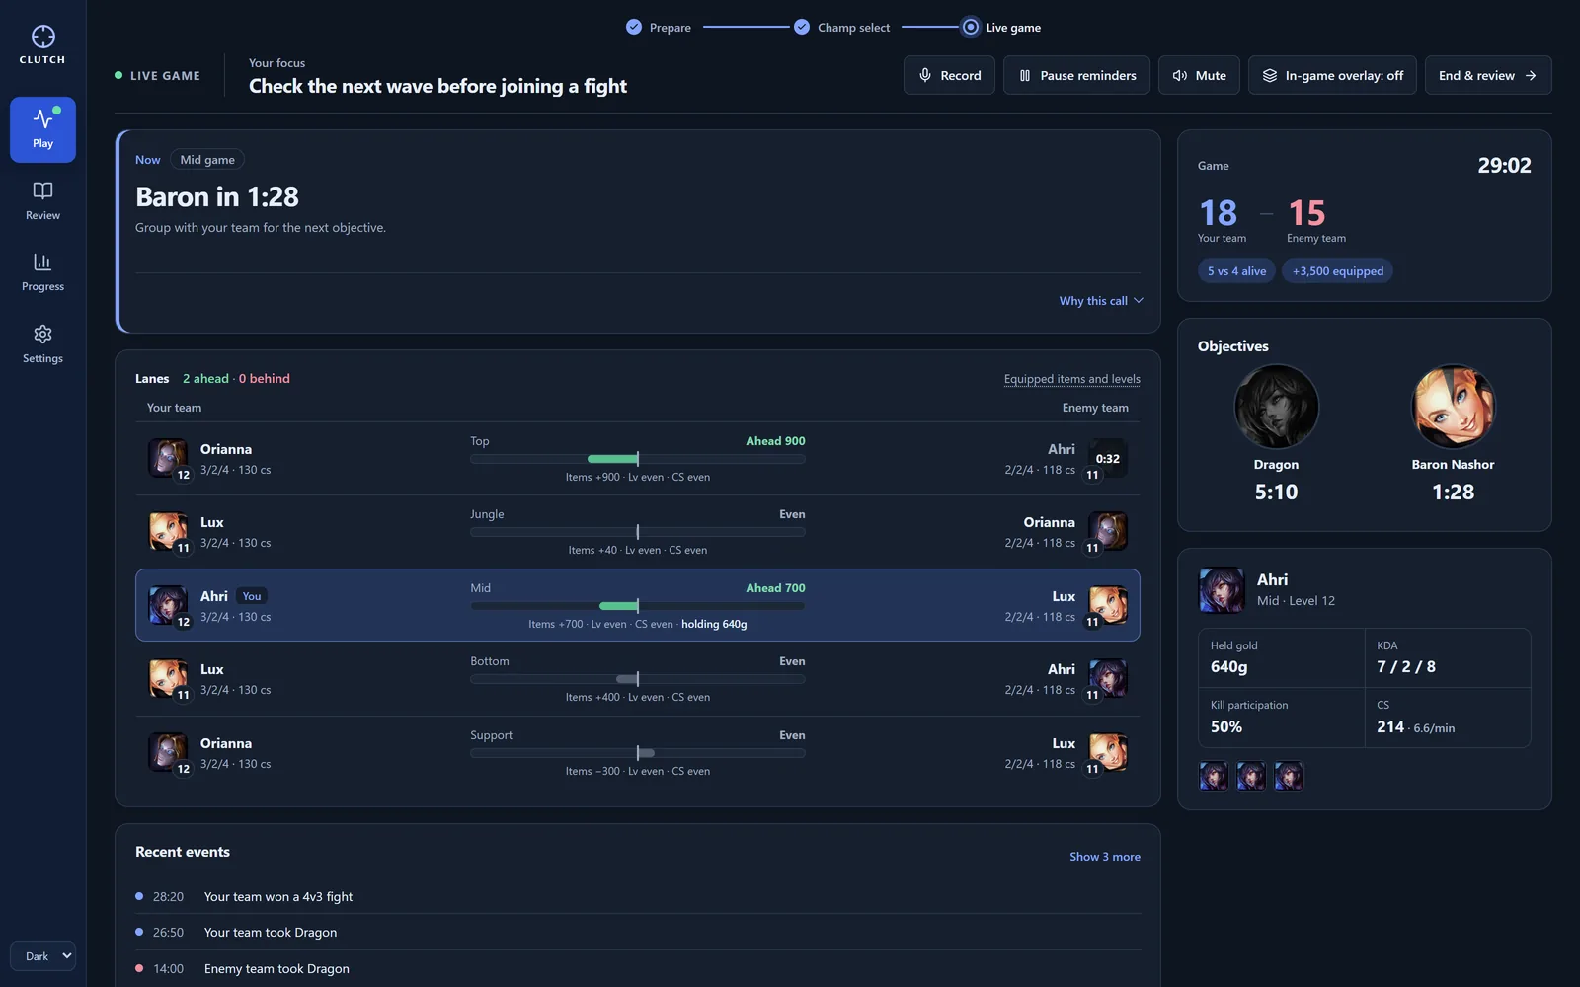Screen dimensions: 1580x987
Task: Open the Review book icon
Action: [x=42, y=190]
